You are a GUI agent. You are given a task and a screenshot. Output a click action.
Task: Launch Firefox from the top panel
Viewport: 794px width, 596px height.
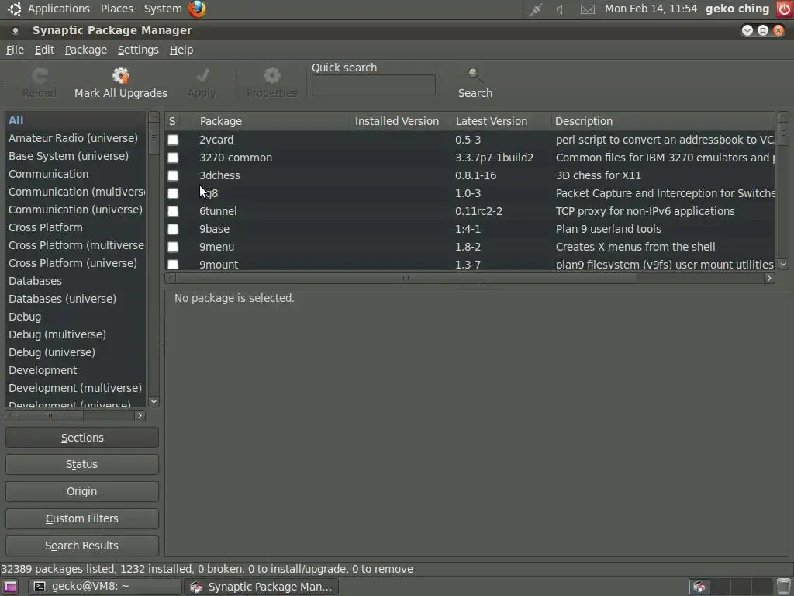[197, 9]
